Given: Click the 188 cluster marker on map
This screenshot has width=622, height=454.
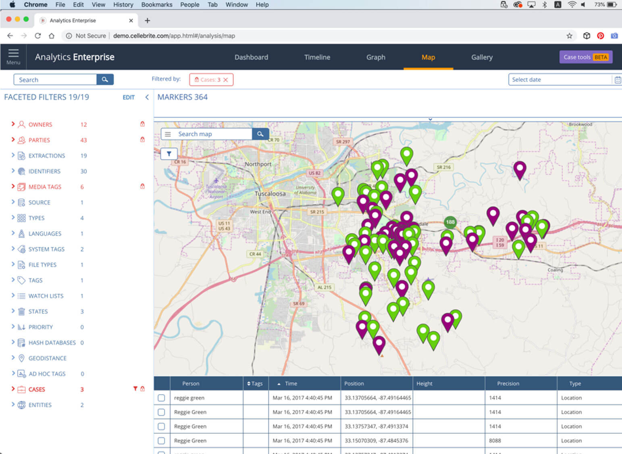Looking at the screenshot, I should click(450, 222).
